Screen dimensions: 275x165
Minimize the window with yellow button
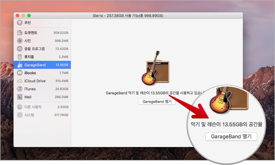[x=23, y=15]
